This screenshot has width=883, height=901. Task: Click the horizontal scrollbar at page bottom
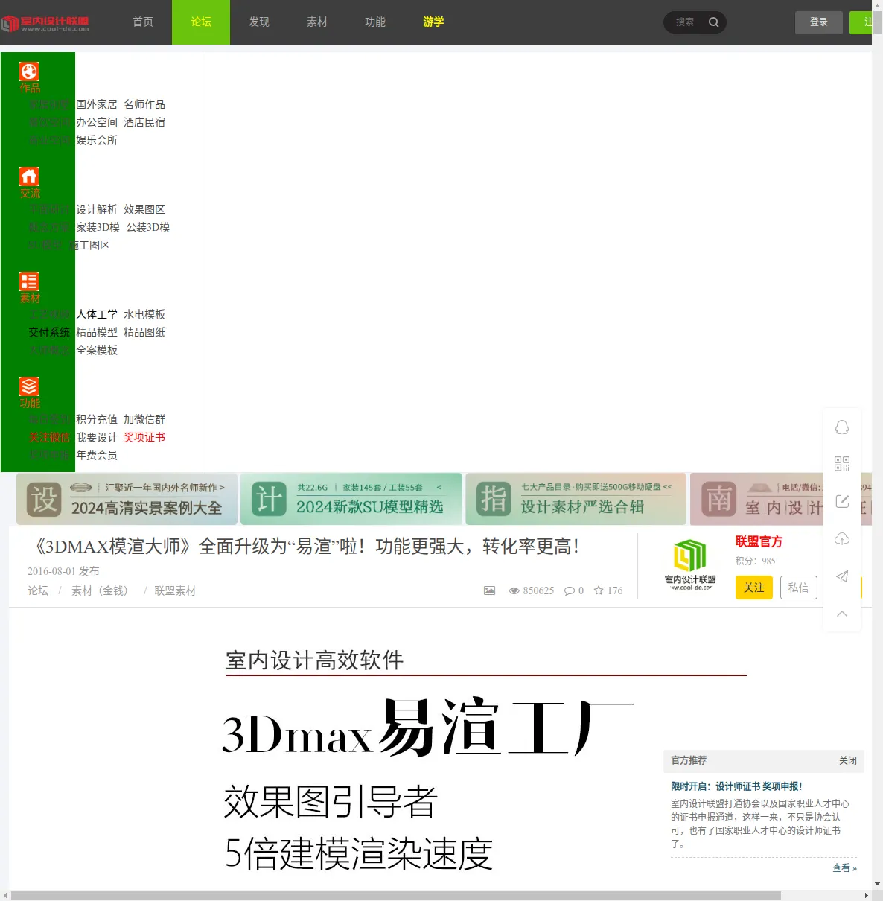coord(395,895)
